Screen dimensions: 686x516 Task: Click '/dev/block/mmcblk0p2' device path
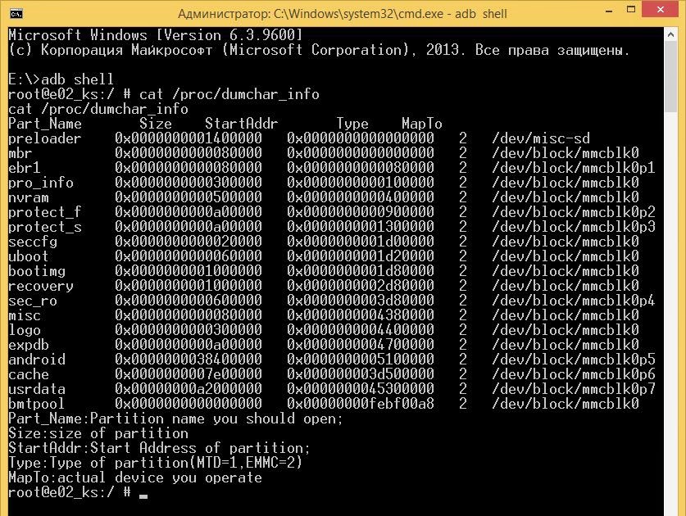[574, 212]
